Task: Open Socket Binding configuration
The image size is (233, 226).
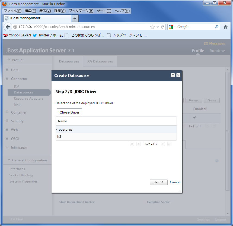Action: click(21, 175)
